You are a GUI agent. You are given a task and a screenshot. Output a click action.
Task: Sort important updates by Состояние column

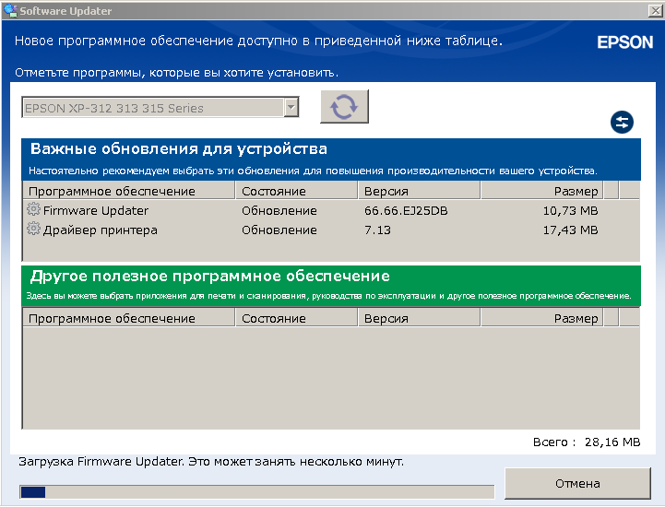pyautogui.click(x=296, y=191)
